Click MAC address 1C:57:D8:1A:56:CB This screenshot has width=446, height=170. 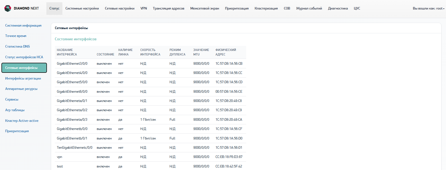229,64
